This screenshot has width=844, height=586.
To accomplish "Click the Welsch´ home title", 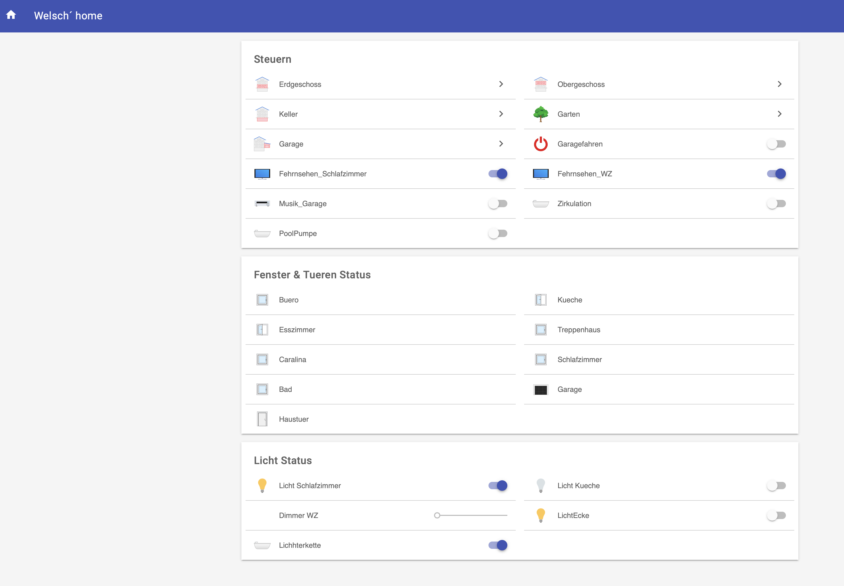I will coord(68,16).
